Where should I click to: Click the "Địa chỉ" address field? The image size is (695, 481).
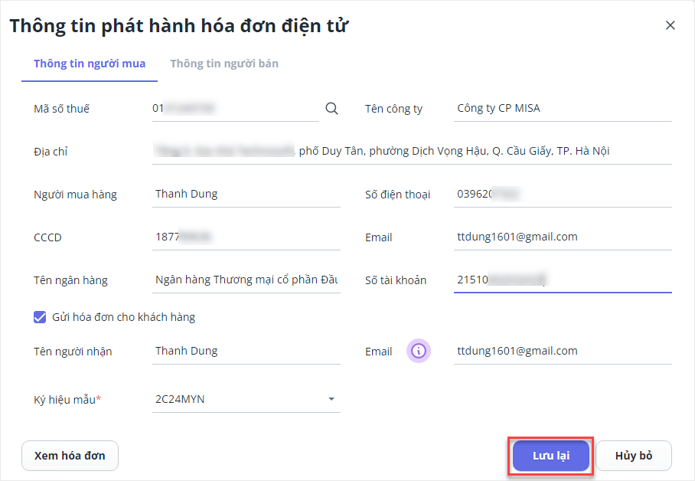[411, 152]
